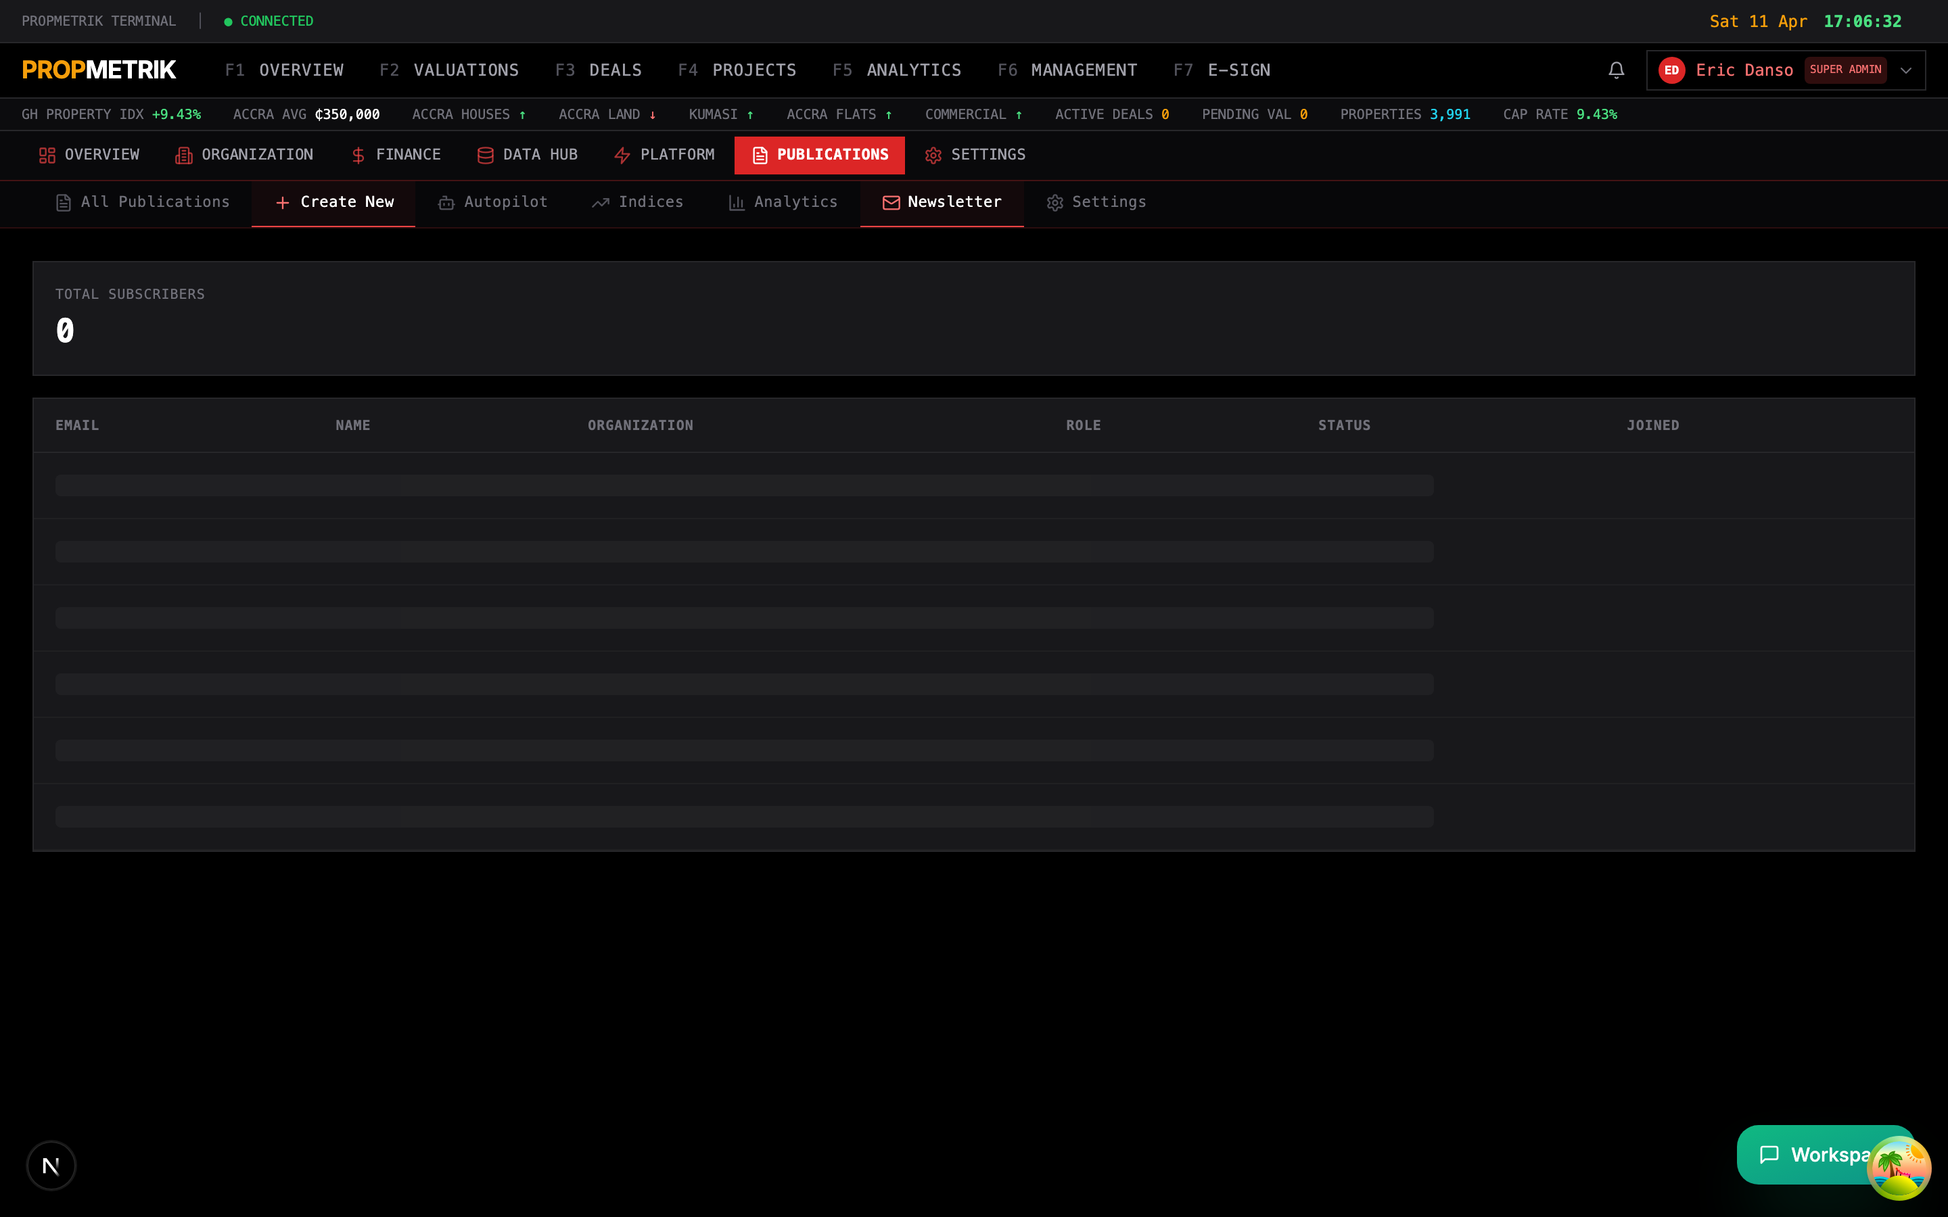This screenshot has width=1948, height=1217.
Task: Open F7 E-Sign
Action: 1222,70
